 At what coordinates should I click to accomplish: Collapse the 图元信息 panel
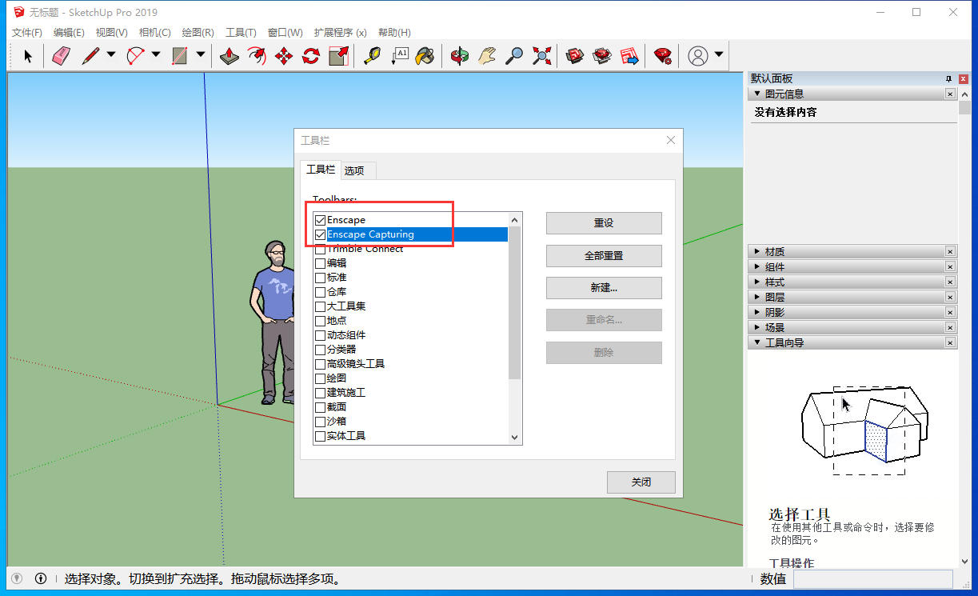(x=756, y=94)
